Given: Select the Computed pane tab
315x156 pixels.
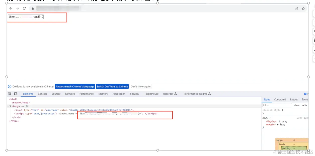Looking at the screenshot, I should pyautogui.click(x=280, y=100).
